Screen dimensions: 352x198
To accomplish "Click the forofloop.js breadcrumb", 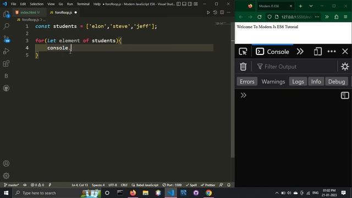I will click(x=30, y=20).
